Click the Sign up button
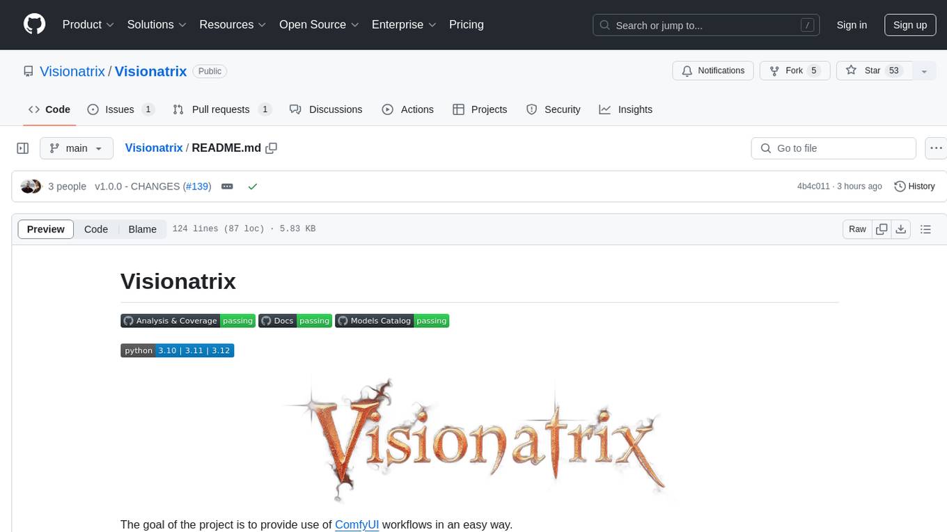This screenshot has height=532, width=947. point(910,24)
